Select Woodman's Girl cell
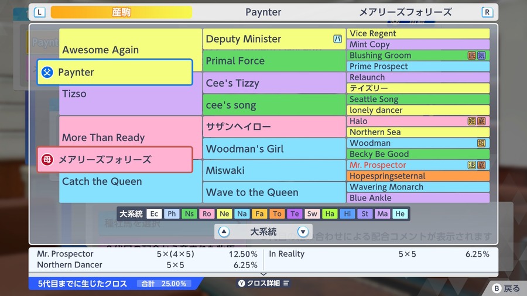This screenshot has height=296, width=527. click(x=274, y=149)
